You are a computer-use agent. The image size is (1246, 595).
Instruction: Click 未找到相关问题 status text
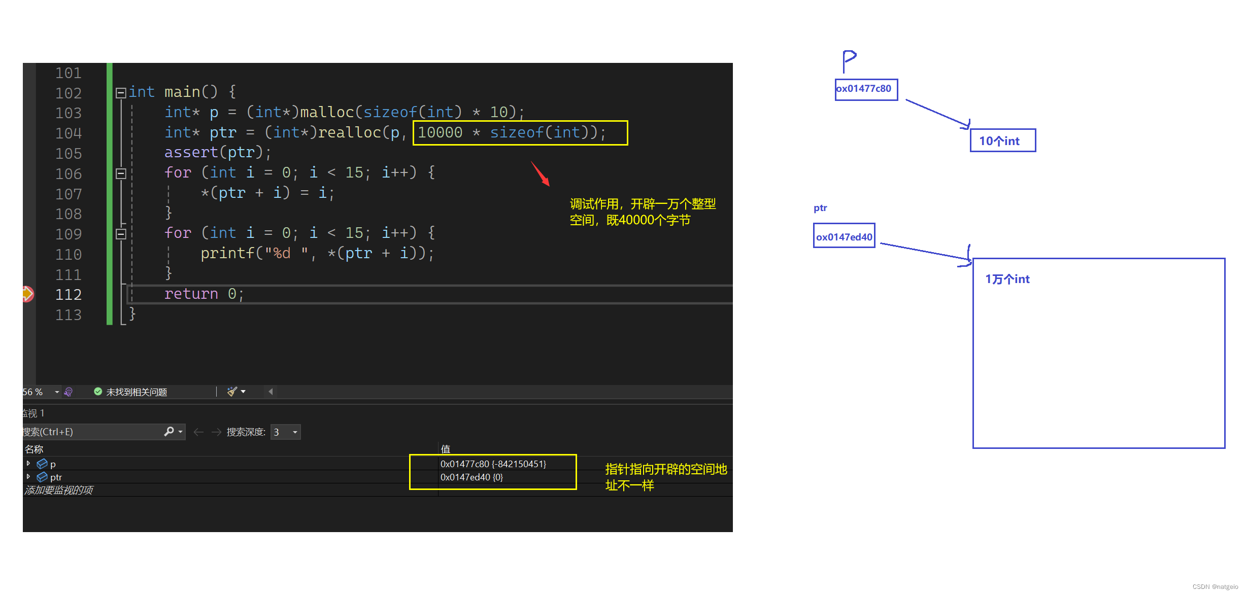pyautogui.click(x=137, y=392)
